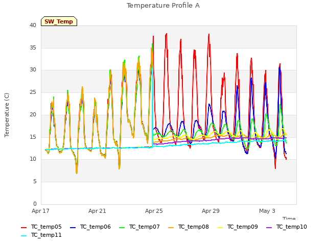The width and height of the screenshot is (327, 245).
Task: Click the TC_temp06 legend entry
Action: click(x=90, y=227)
